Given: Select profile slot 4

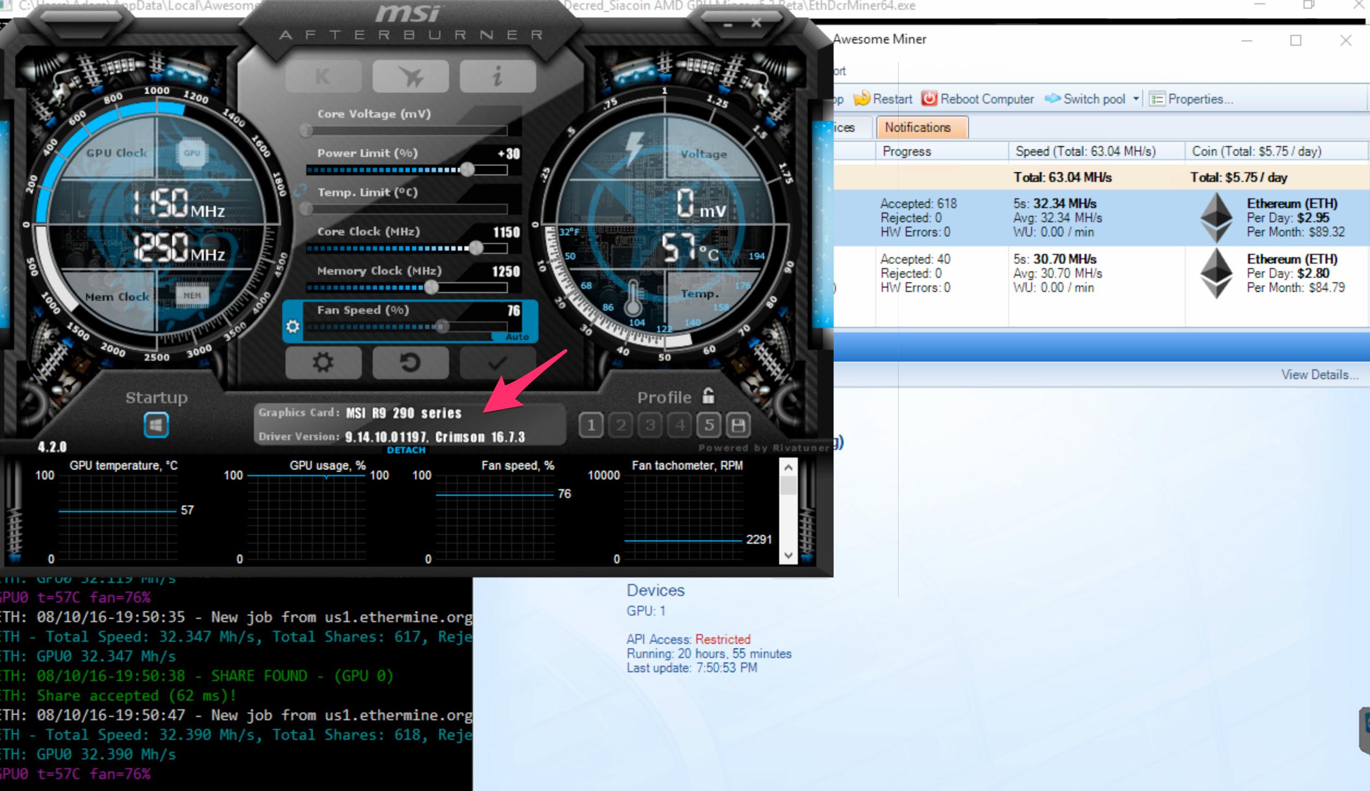Looking at the screenshot, I should [x=680, y=425].
